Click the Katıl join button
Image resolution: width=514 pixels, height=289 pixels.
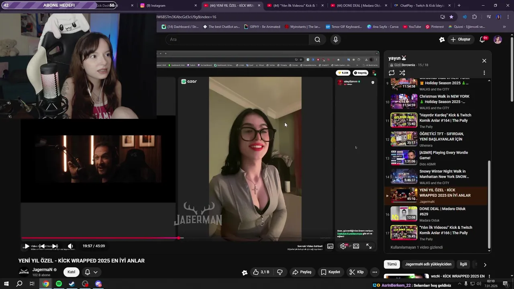pos(71,272)
